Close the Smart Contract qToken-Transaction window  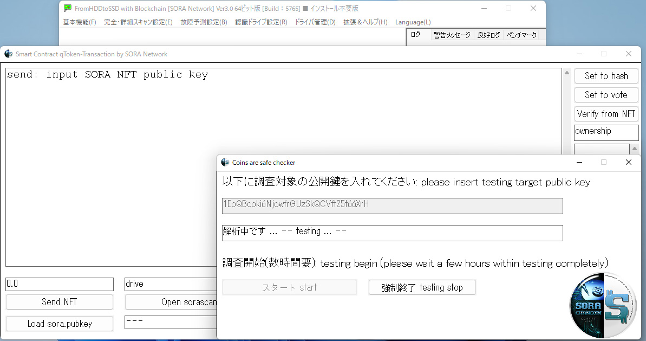(x=628, y=54)
